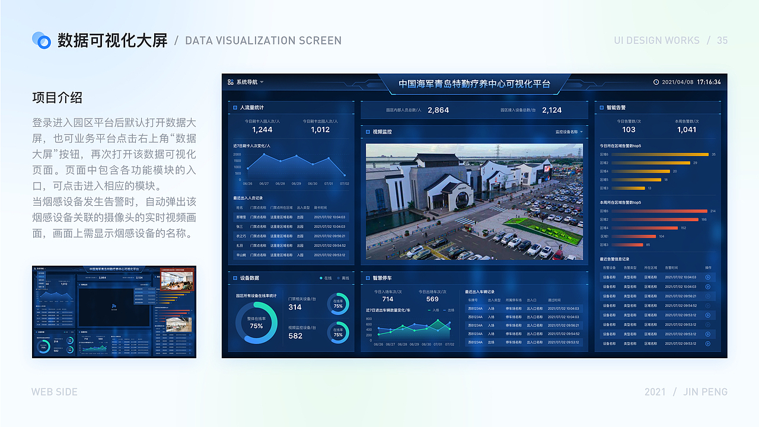Click the 今日出场车次 value 569
Image resolution: width=759 pixels, height=427 pixels.
(x=433, y=299)
